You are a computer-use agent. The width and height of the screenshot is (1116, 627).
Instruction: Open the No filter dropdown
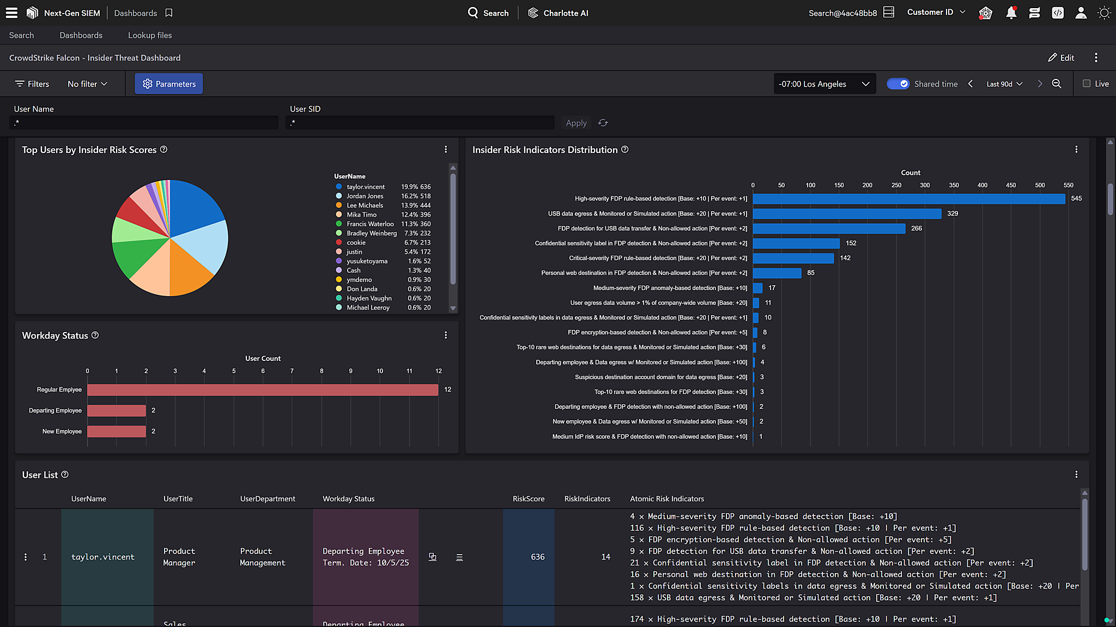[87, 84]
